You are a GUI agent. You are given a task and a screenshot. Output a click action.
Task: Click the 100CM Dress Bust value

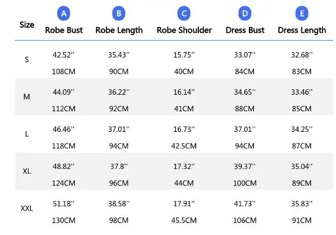[245, 183]
